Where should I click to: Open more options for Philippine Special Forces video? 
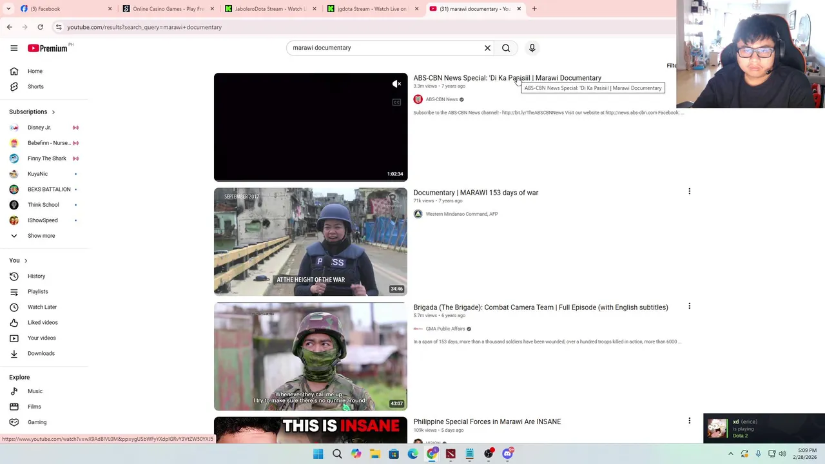click(x=689, y=421)
